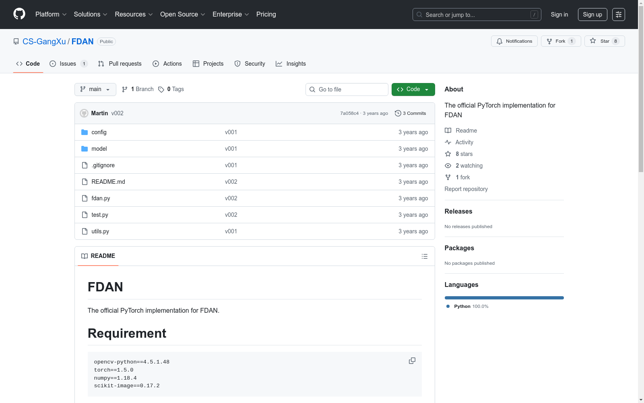
Task: Click the Martin avatar icon
Action: click(x=84, y=113)
